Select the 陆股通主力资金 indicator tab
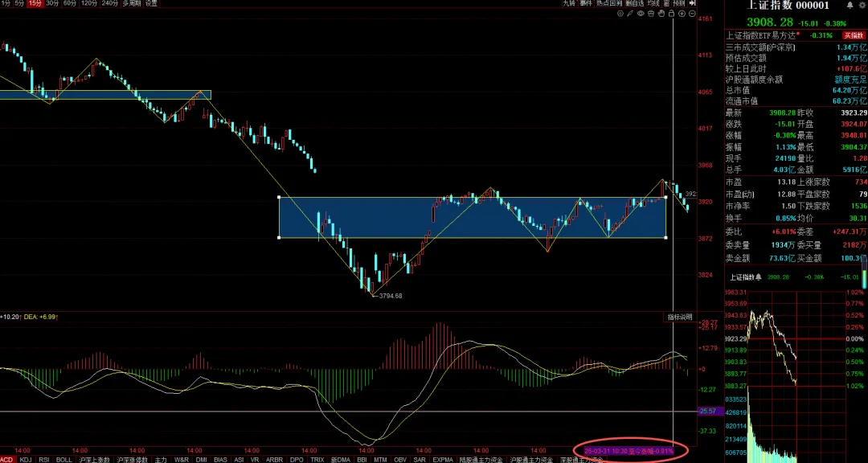 (480, 459)
